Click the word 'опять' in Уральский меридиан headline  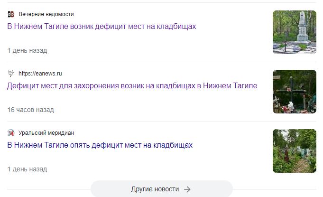click(80, 145)
